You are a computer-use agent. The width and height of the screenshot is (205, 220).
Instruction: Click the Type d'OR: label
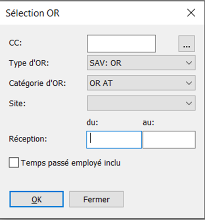(29, 63)
